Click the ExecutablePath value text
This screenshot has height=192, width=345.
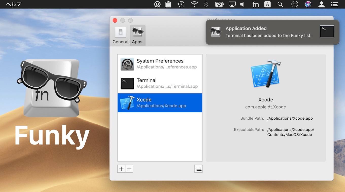click(x=291, y=132)
